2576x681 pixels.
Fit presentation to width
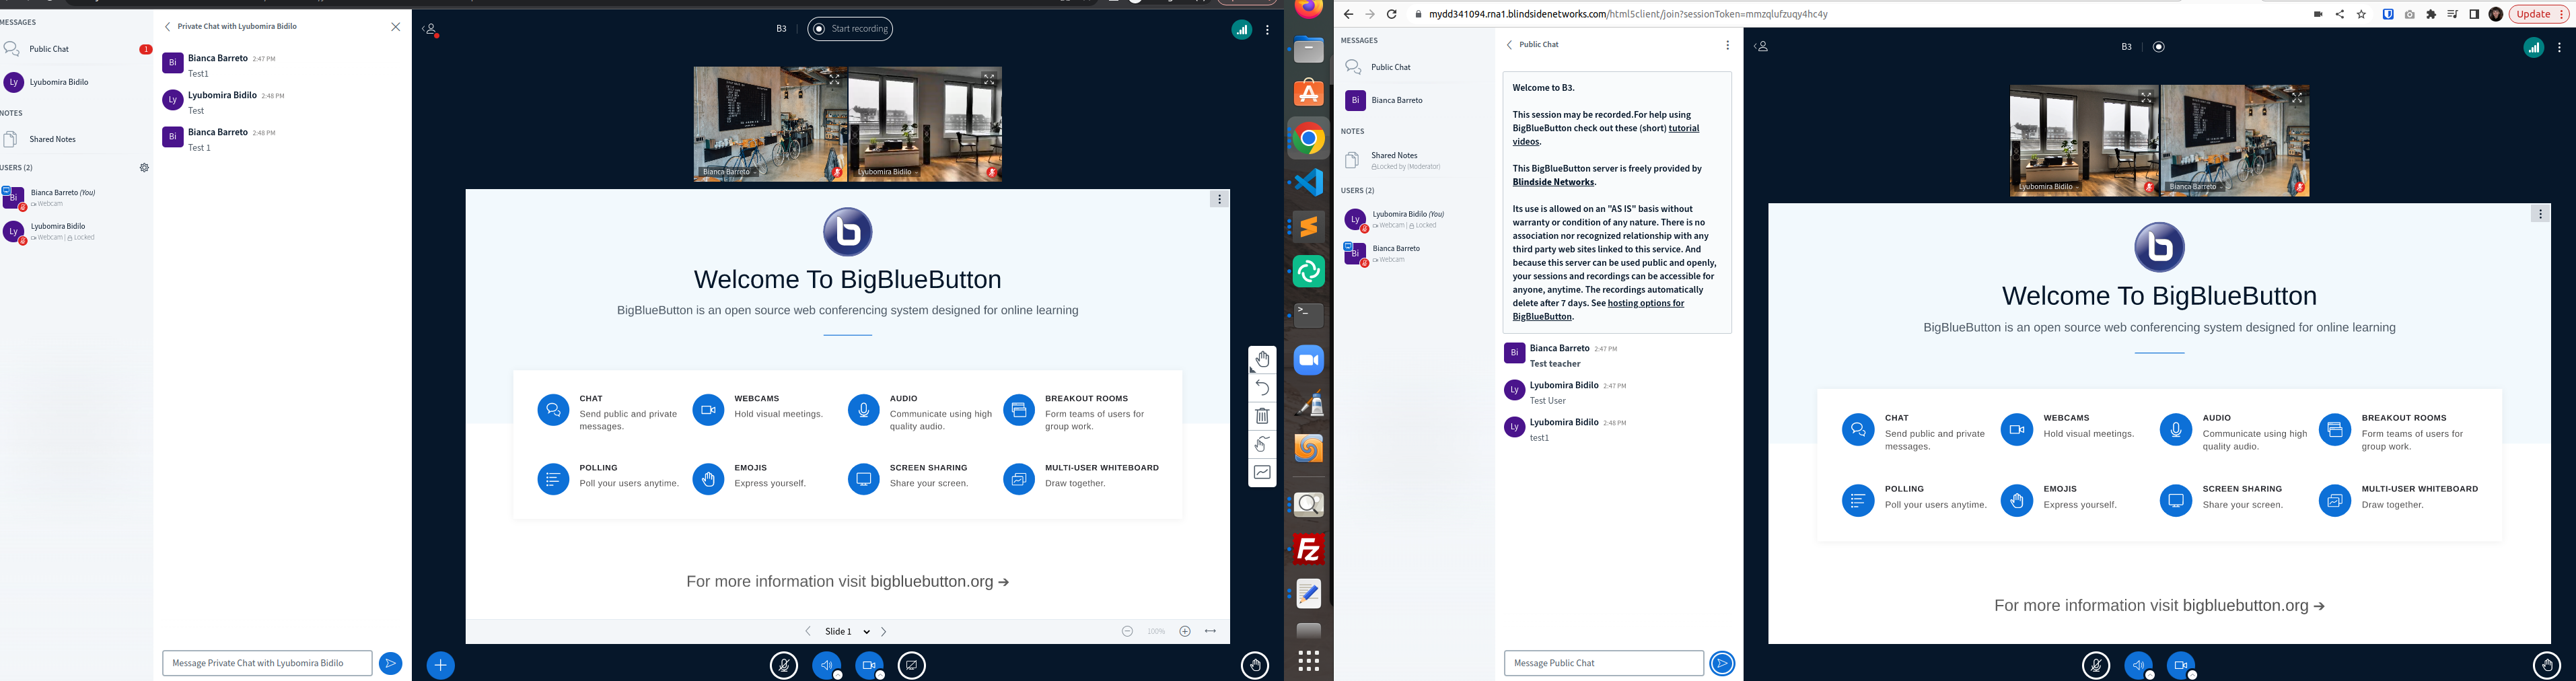1210,631
